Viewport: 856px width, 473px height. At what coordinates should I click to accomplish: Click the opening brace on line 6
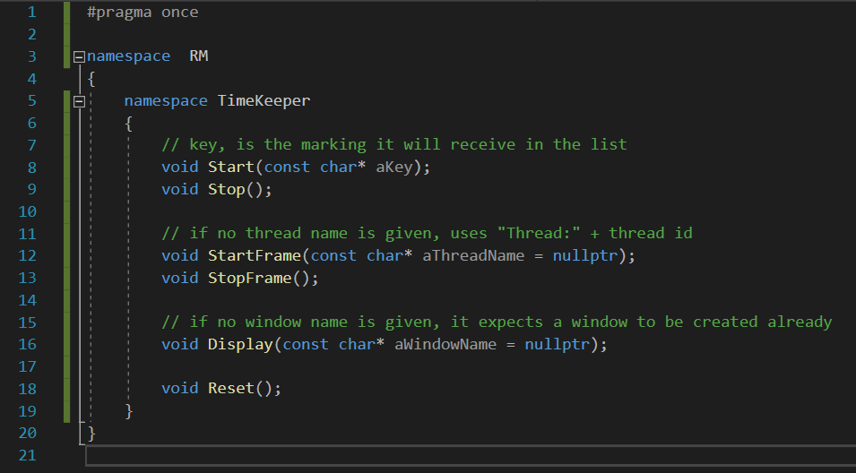pos(129,124)
